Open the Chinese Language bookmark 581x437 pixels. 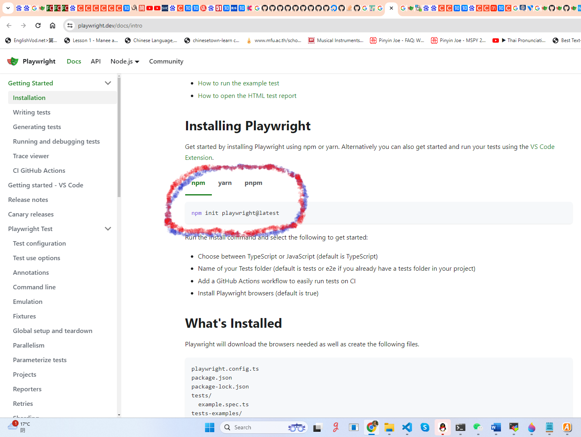click(x=151, y=40)
